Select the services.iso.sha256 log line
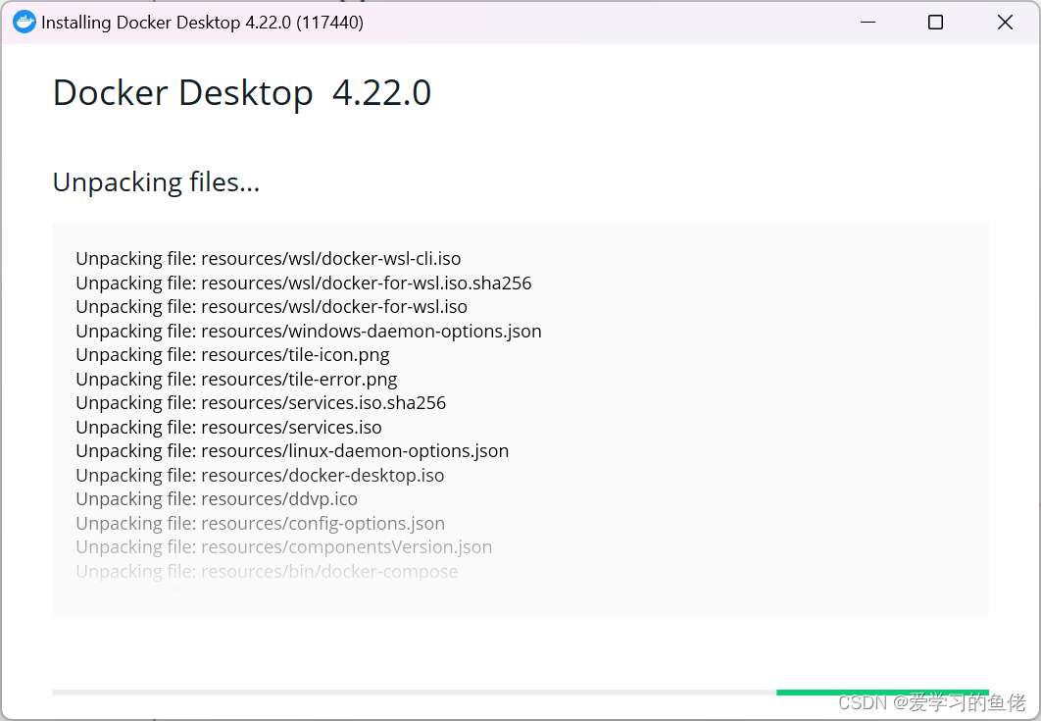Viewport: 1041px width, 721px height. 261,403
